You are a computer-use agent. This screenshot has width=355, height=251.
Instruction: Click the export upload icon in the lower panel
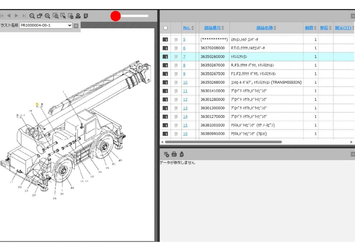[x=182, y=154]
